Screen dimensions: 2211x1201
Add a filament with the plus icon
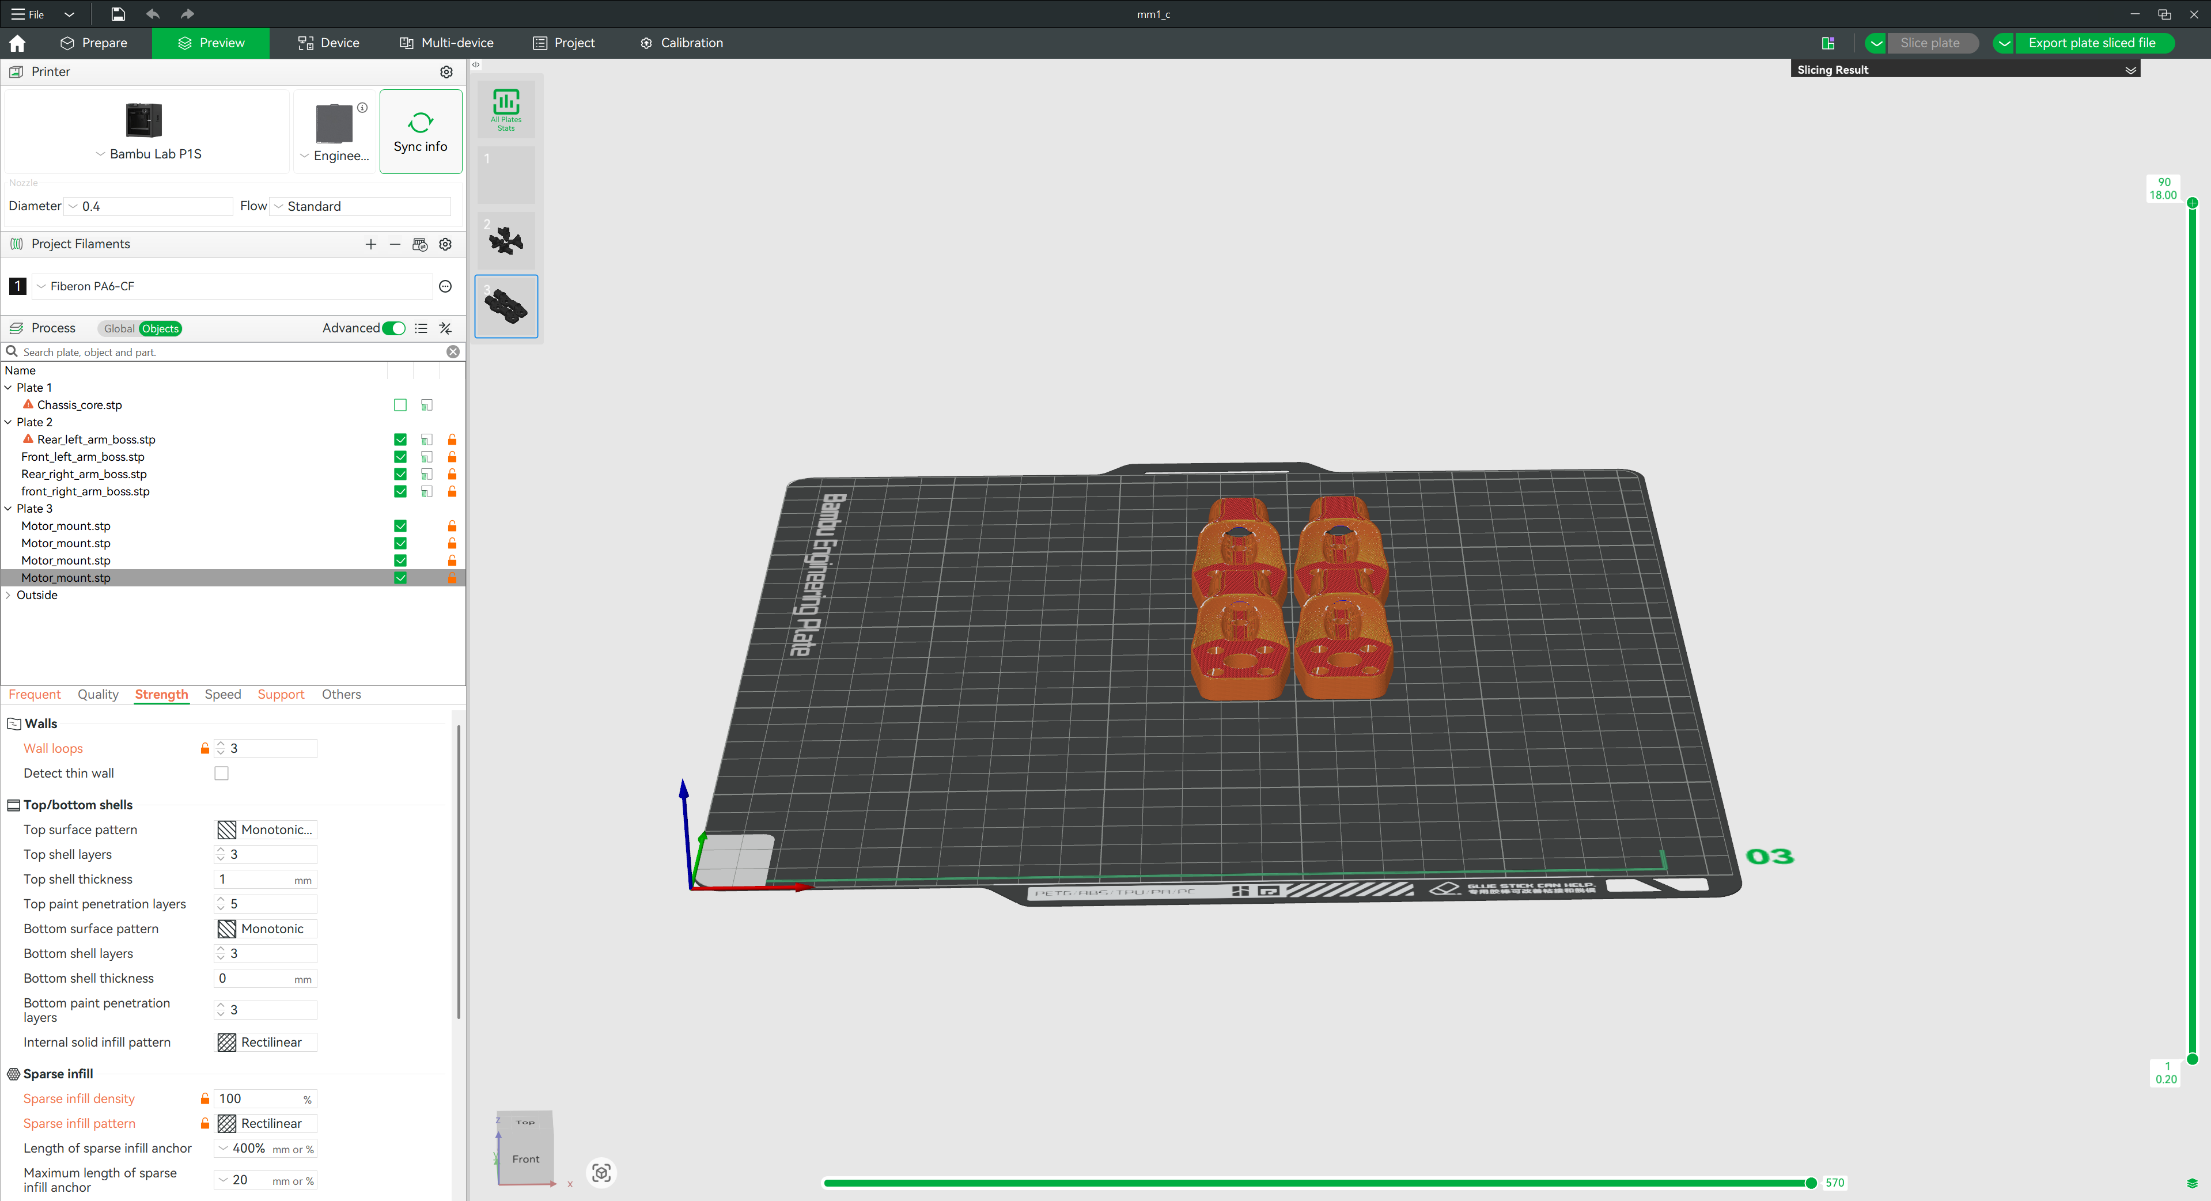tap(371, 244)
